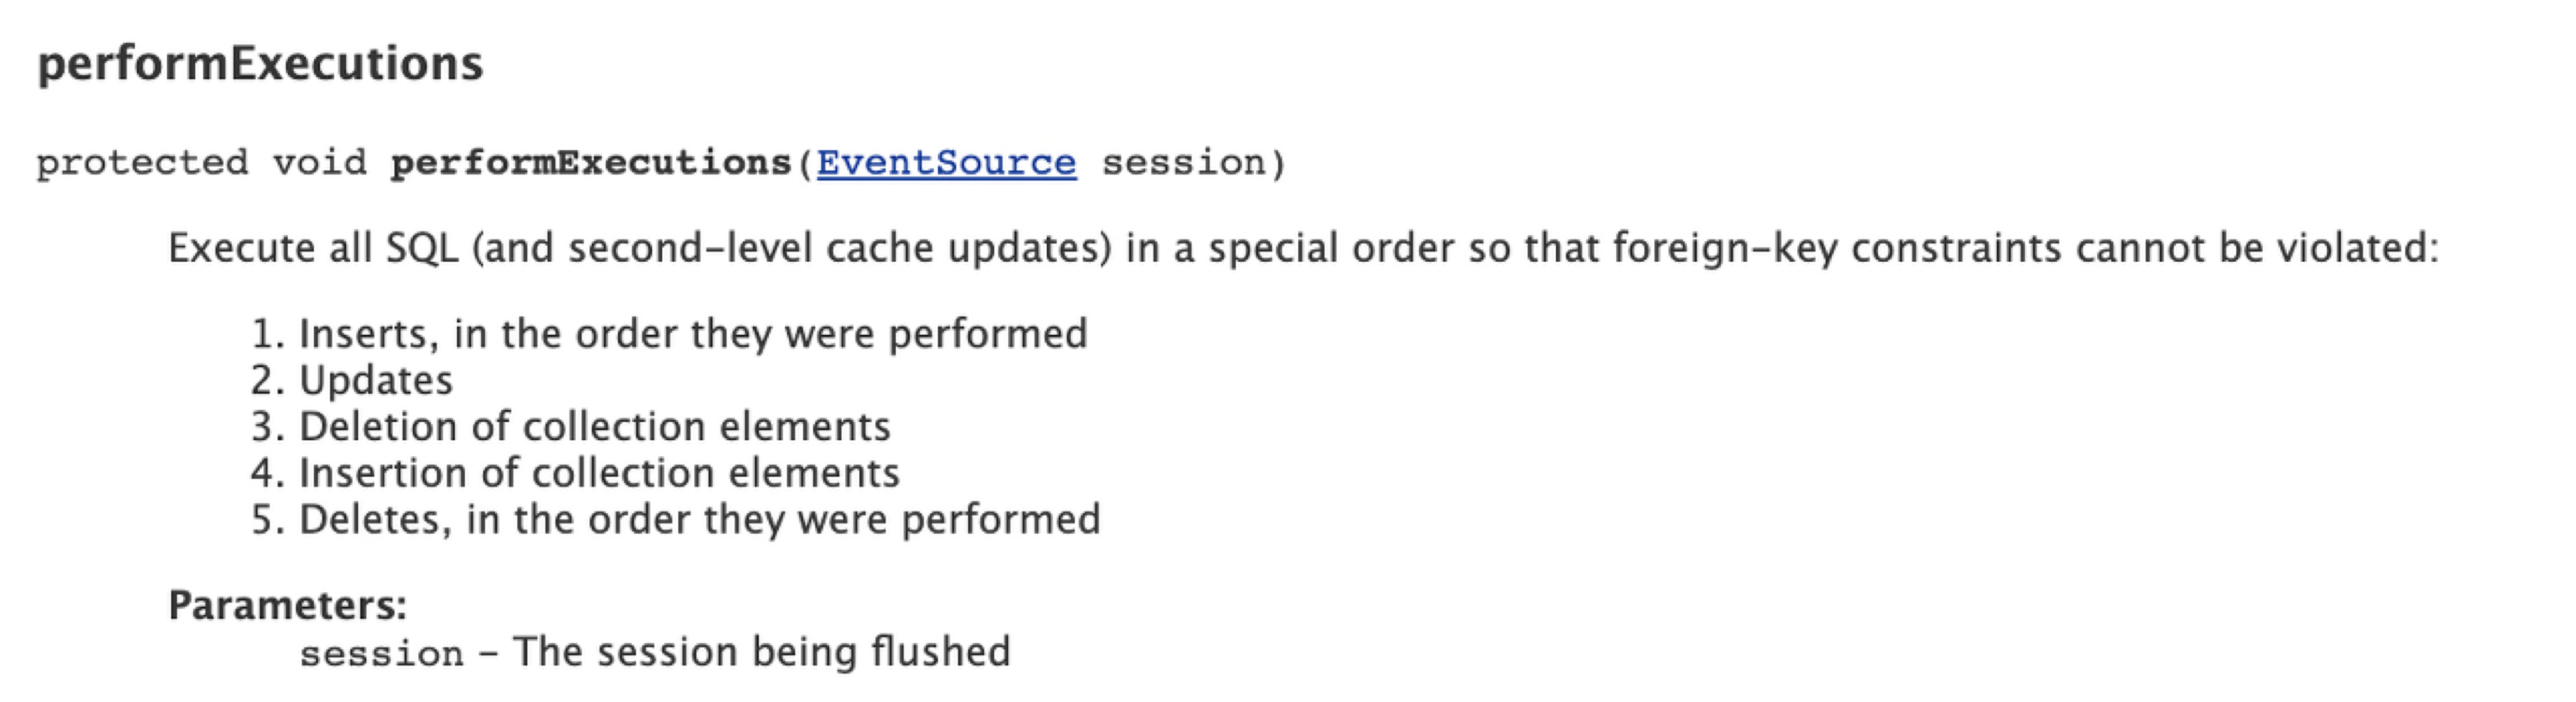Select 'Insertion of collection elements' list item
This screenshot has width=2576, height=702.
click(599, 472)
